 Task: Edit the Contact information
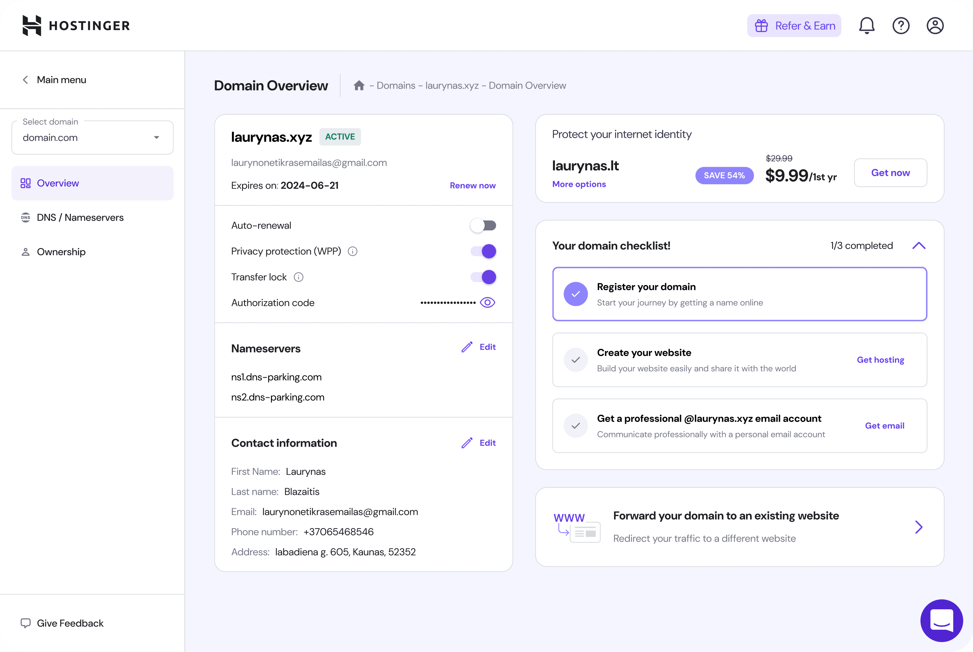[x=487, y=443]
